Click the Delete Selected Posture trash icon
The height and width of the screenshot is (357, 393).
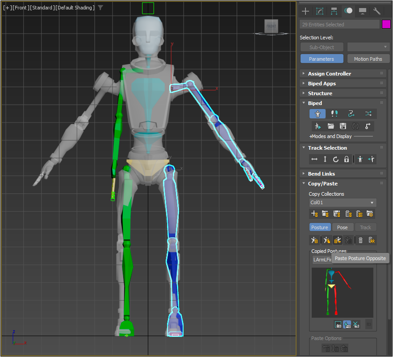click(360, 240)
